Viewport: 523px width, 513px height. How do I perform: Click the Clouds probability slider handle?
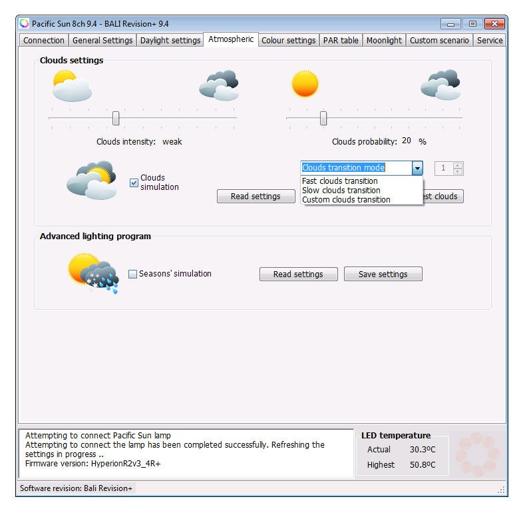click(x=323, y=118)
